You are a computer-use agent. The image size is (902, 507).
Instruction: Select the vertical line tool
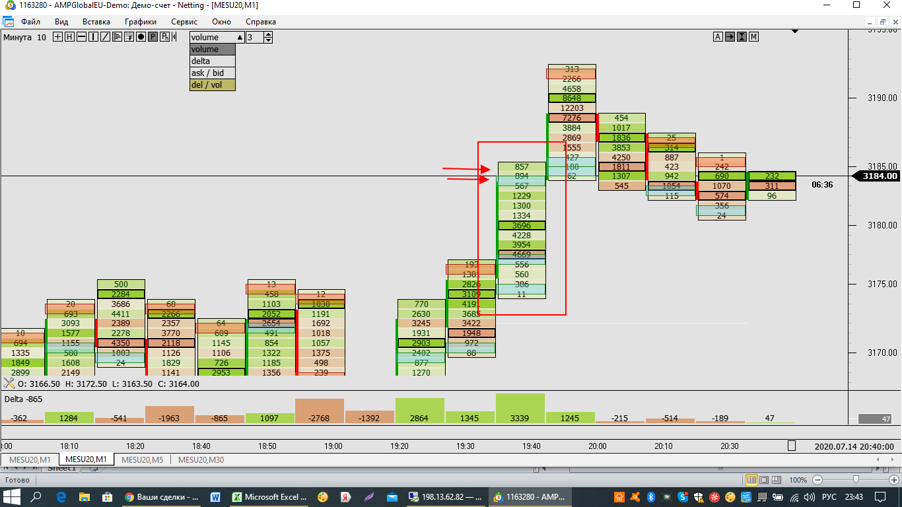click(x=93, y=37)
